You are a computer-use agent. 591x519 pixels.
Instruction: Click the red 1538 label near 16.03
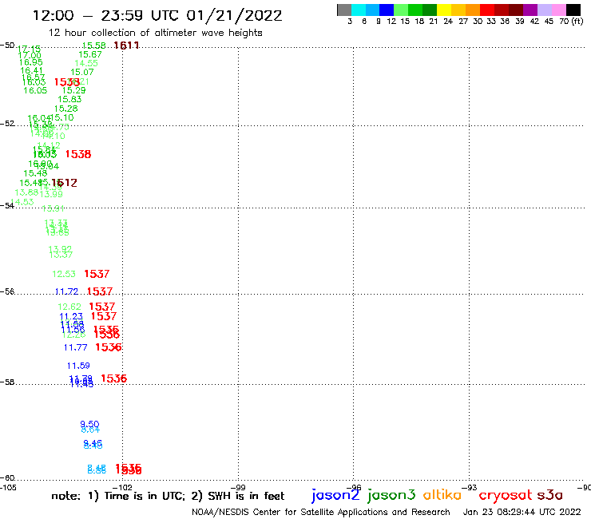pyautogui.click(x=78, y=155)
